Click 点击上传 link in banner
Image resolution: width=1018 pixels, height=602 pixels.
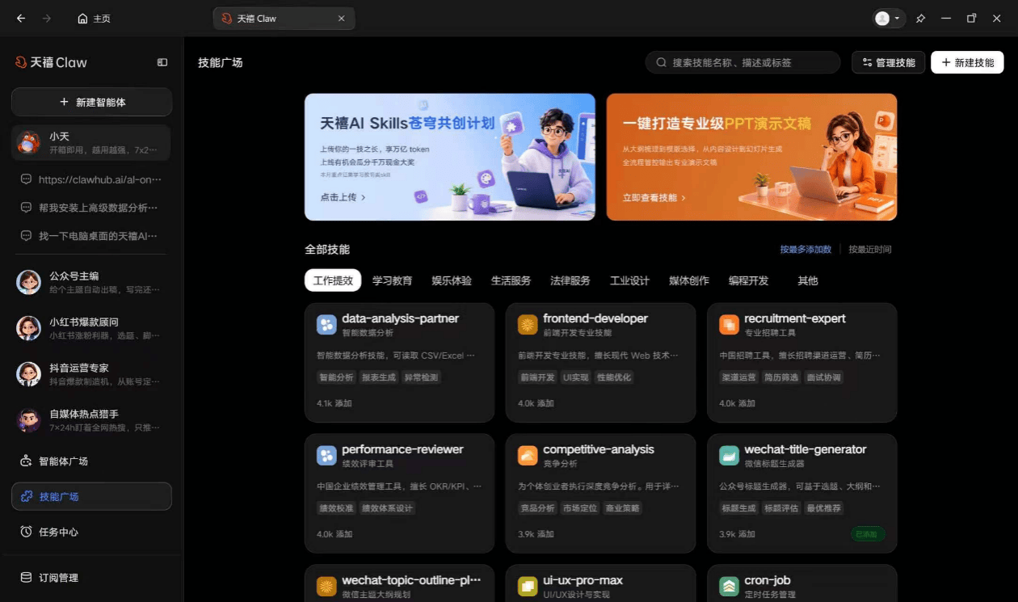click(343, 197)
